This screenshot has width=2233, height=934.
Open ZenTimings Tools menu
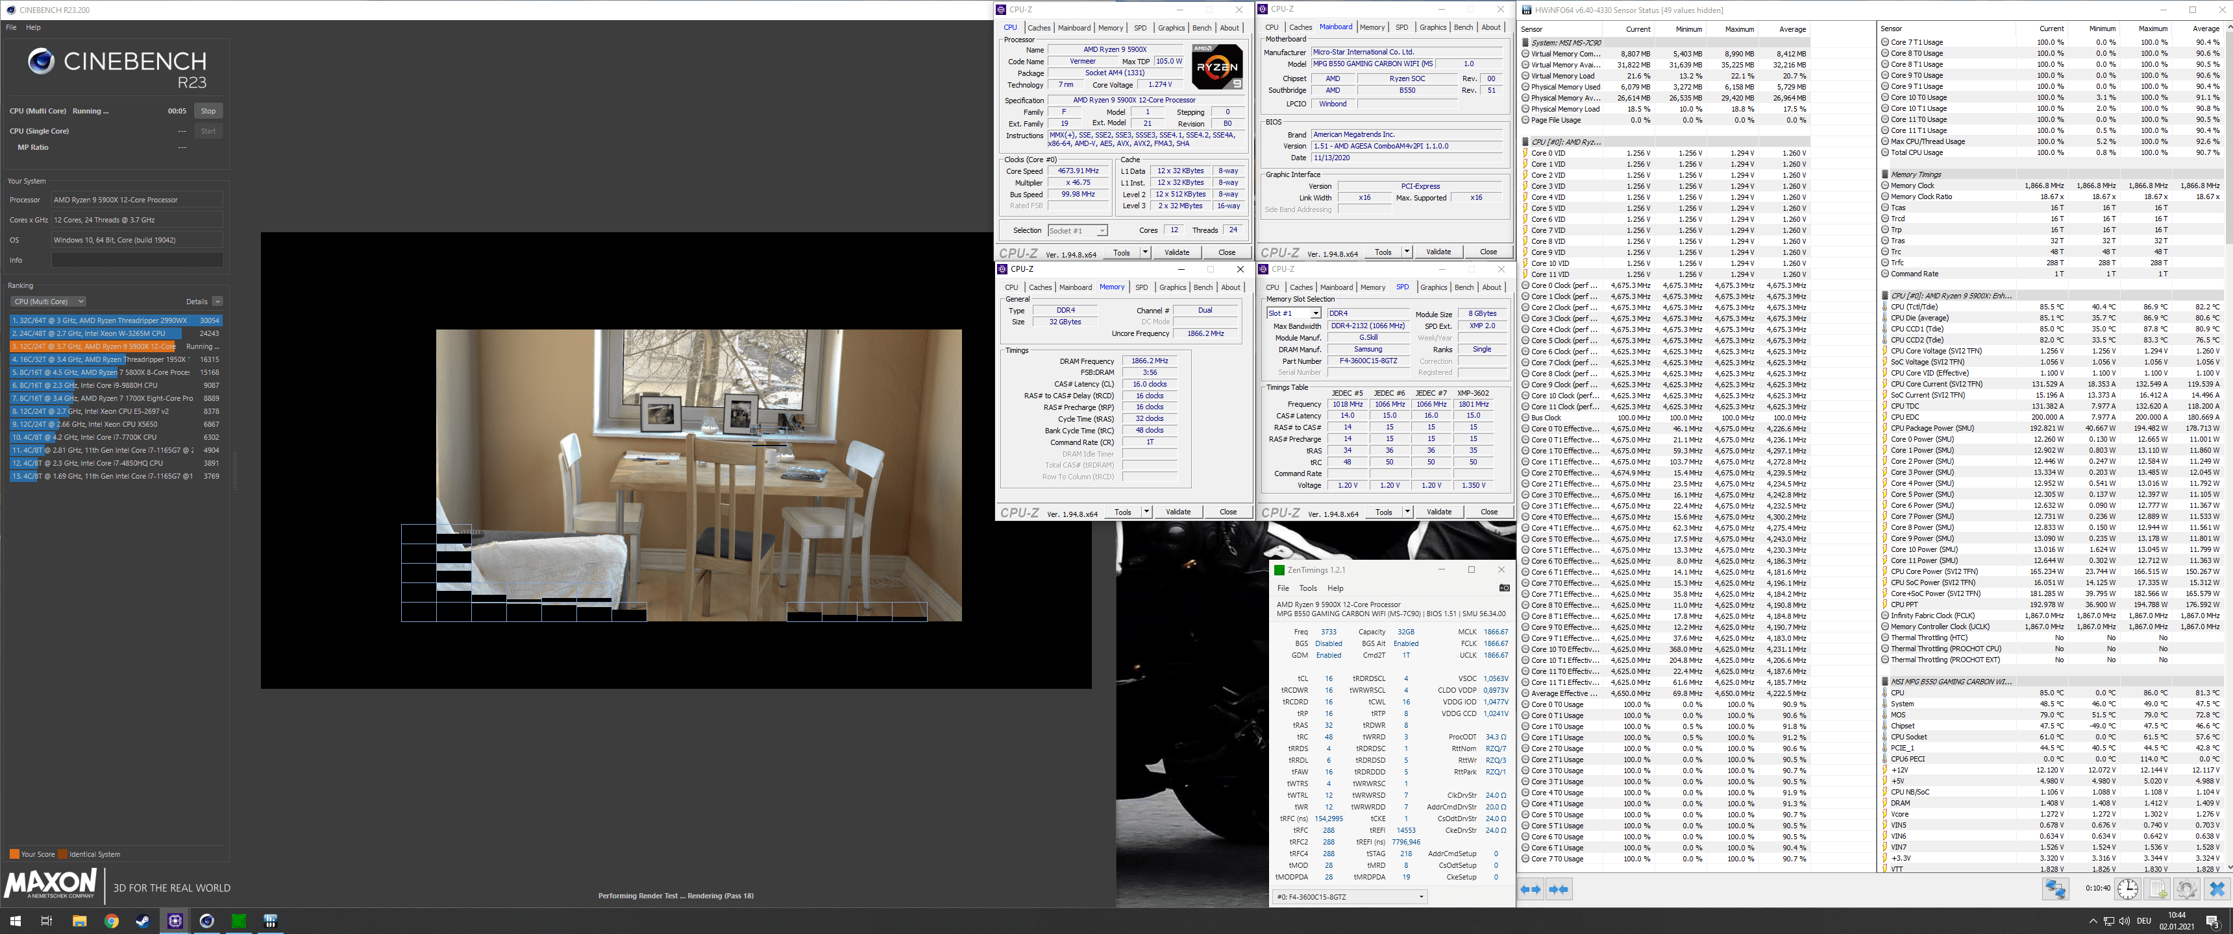[x=1308, y=588]
